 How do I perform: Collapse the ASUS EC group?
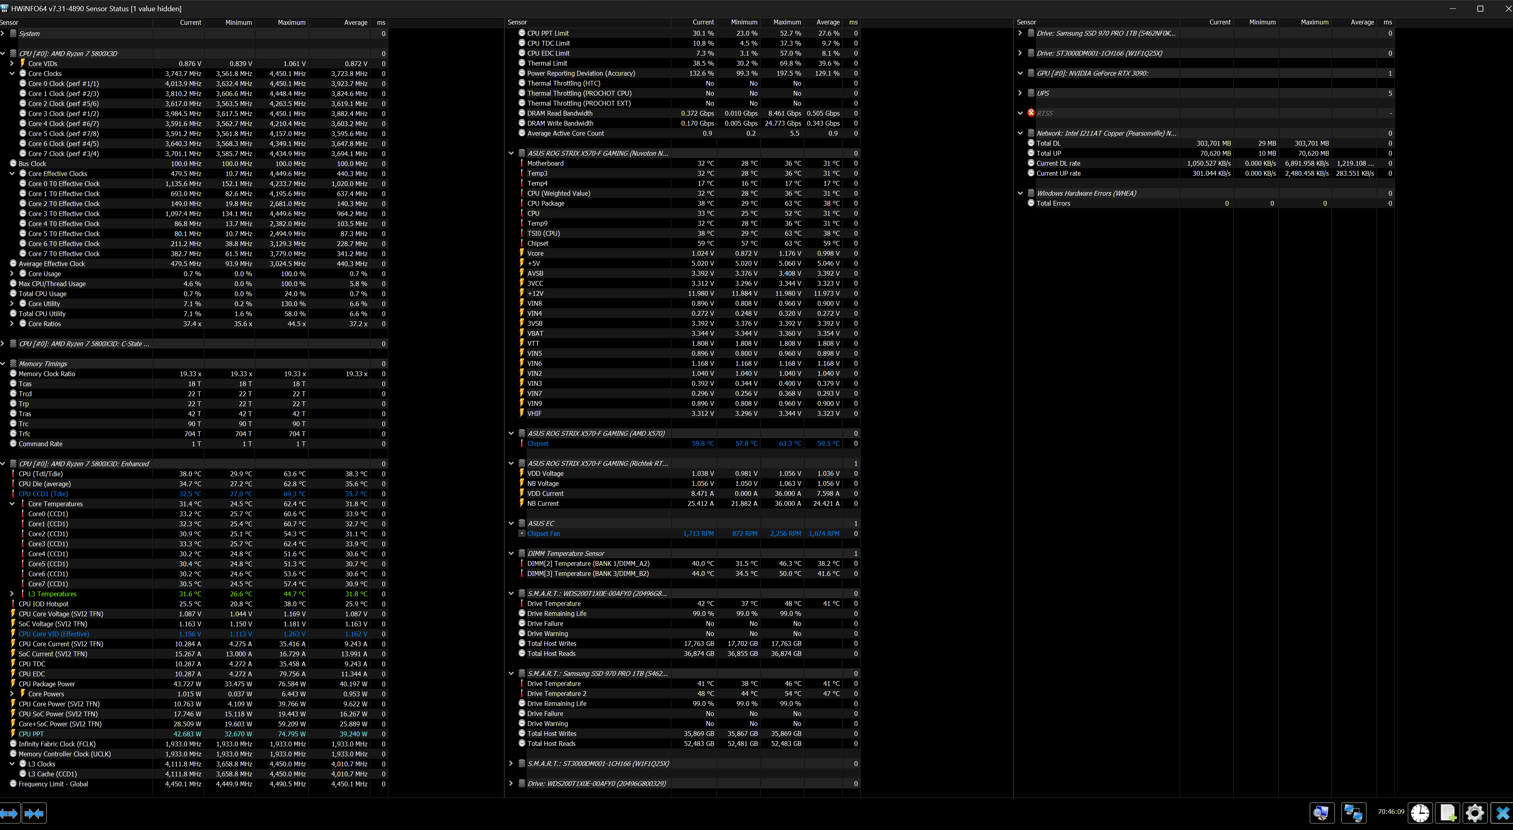click(511, 523)
